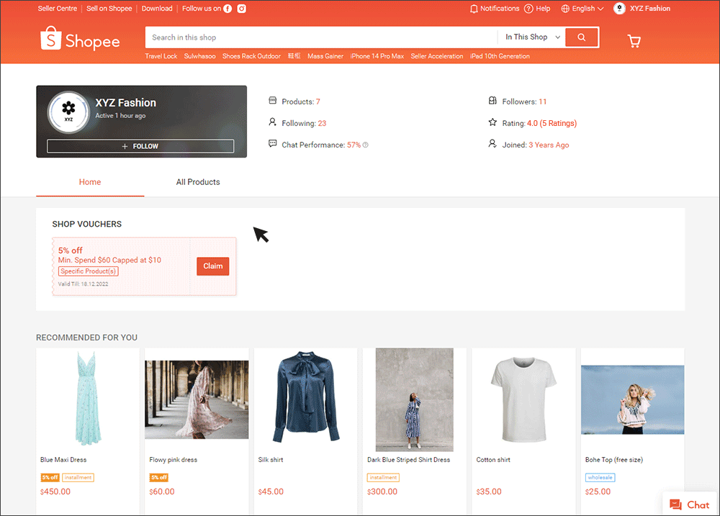The width and height of the screenshot is (720, 516).
Task: Select the Home tab
Action: point(89,182)
